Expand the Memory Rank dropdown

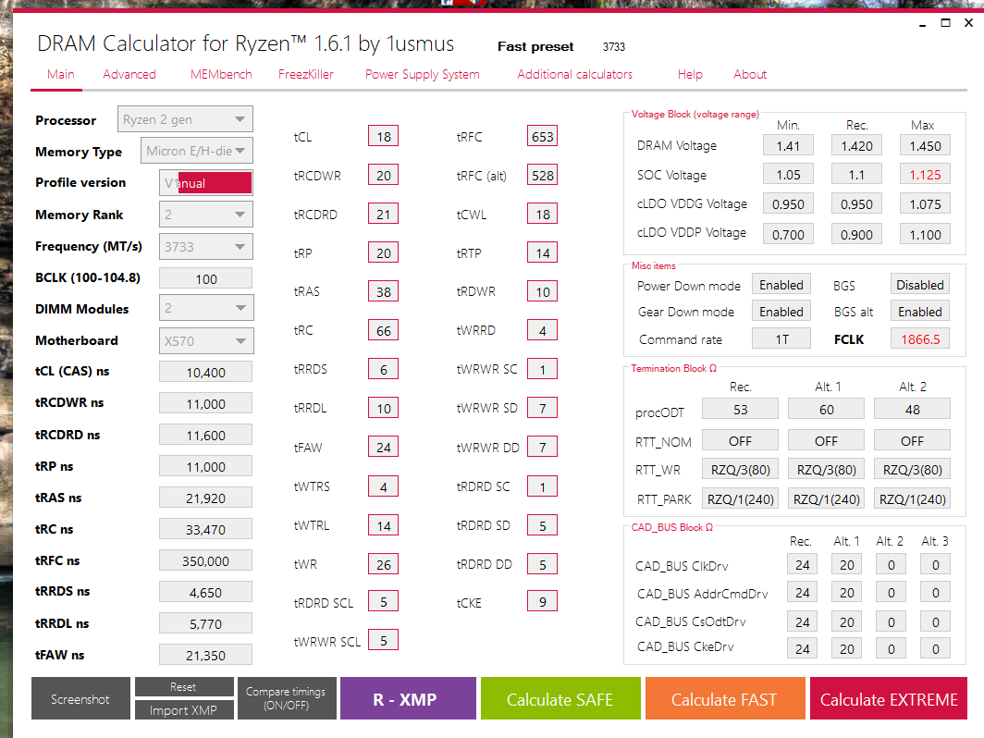pyautogui.click(x=206, y=215)
